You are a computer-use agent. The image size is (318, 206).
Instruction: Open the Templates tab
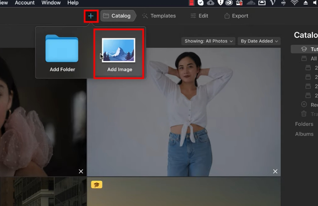[159, 16]
